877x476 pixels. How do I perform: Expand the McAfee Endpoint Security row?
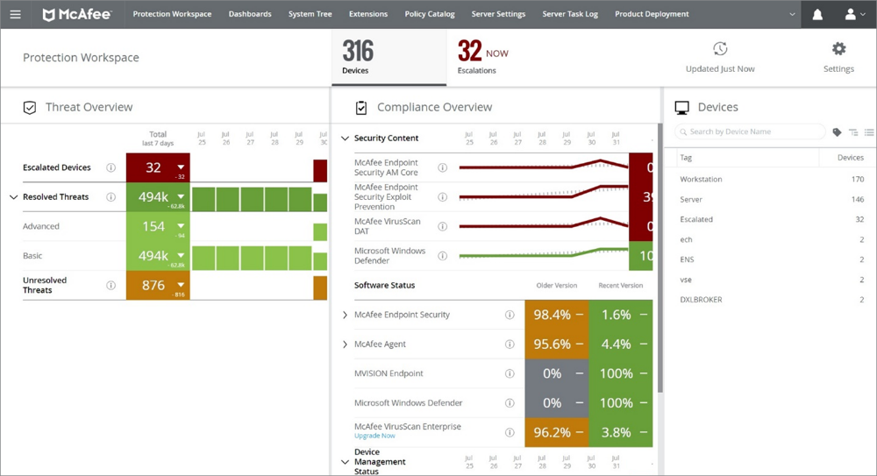tap(345, 315)
